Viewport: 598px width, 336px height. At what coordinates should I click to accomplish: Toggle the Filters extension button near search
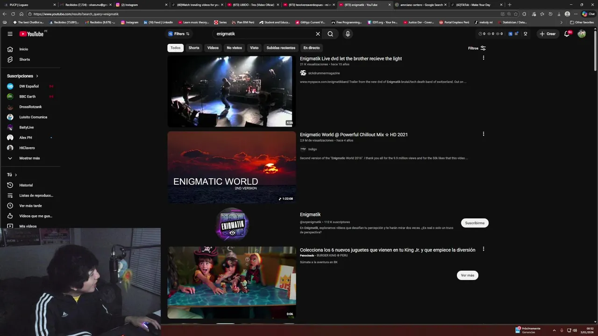point(179,34)
